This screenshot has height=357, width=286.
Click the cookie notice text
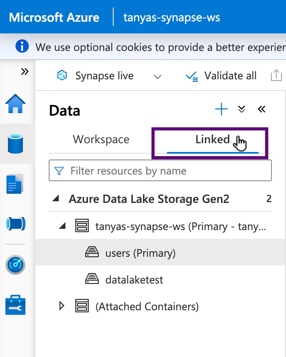click(160, 47)
